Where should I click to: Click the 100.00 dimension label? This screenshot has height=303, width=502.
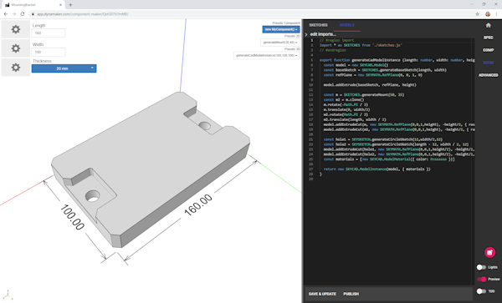[72, 217]
